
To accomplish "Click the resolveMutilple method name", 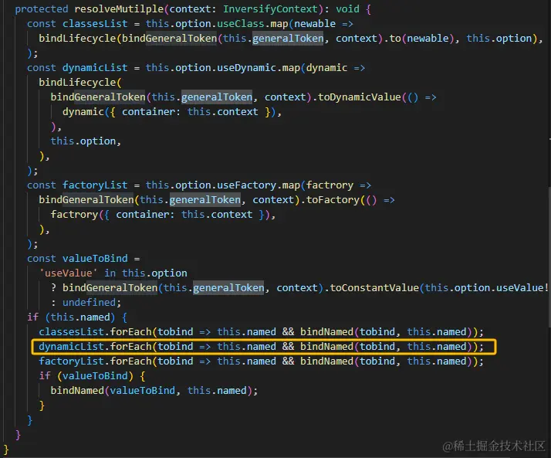I will 119,8.
